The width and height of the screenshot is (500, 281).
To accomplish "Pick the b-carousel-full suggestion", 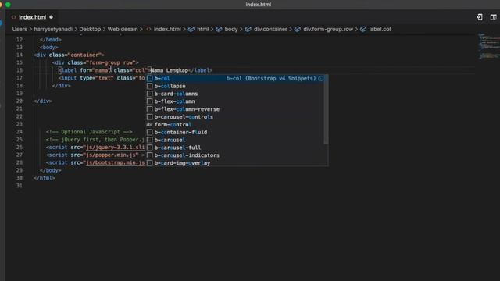I will (x=235, y=148).
